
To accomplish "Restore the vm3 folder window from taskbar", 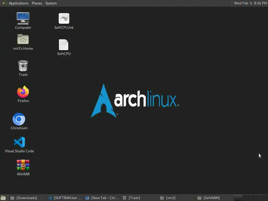I will (x=177, y=198).
